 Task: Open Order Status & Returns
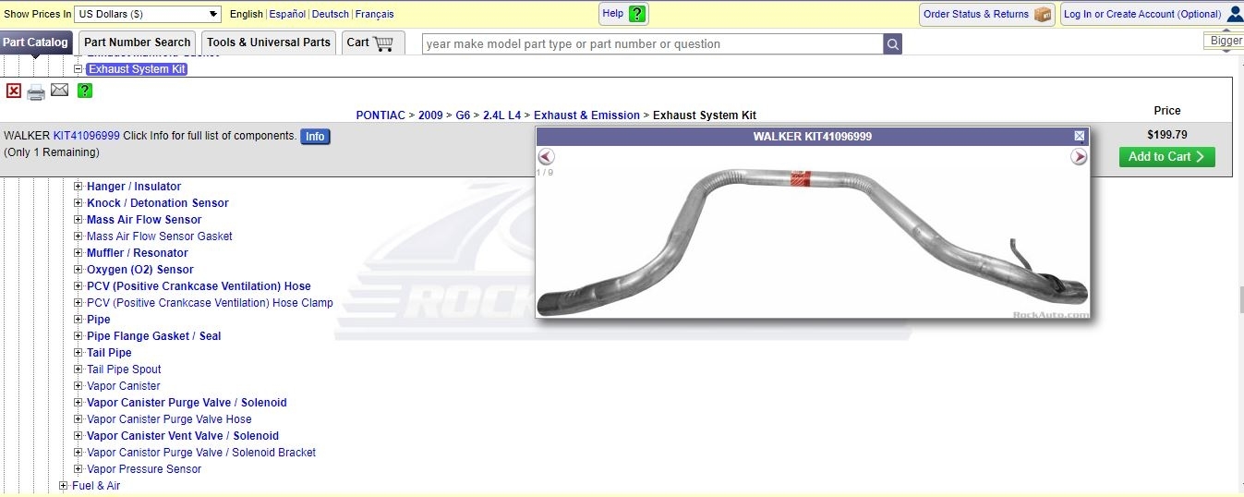(986, 14)
